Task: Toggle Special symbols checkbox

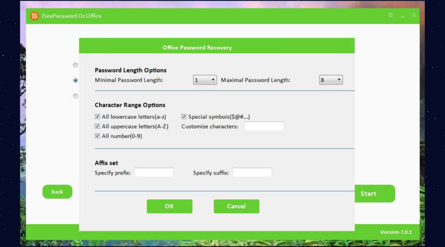Action: pyautogui.click(x=184, y=117)
